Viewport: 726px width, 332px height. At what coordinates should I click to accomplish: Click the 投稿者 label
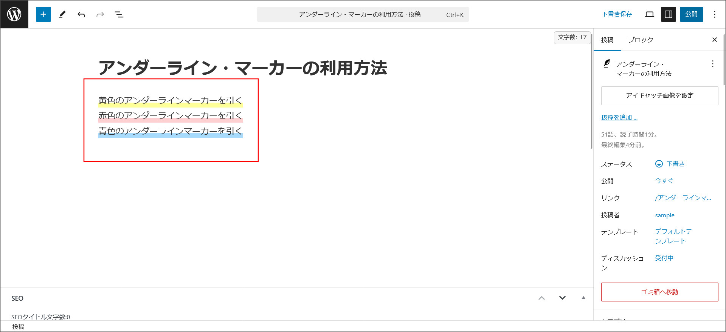[x=610, y=215]
